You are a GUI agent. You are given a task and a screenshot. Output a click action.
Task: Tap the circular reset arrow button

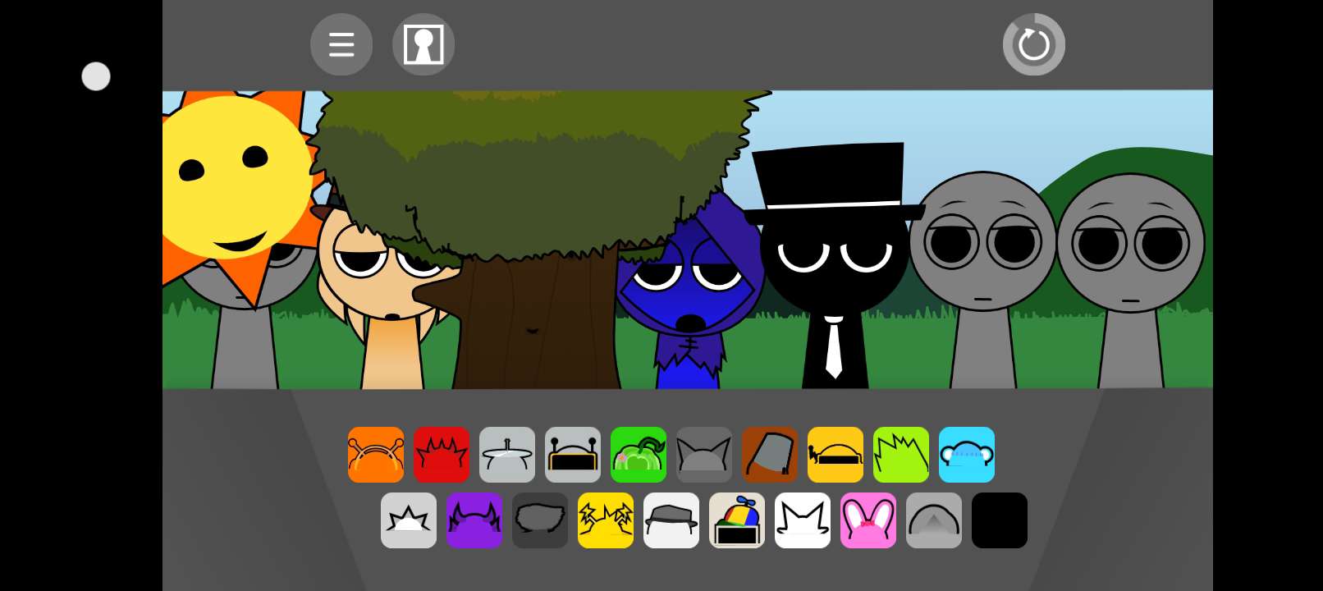tap(1034, 44)
